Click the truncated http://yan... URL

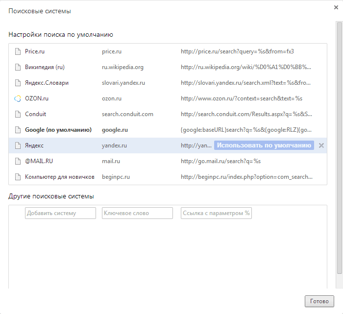[196, 145]
